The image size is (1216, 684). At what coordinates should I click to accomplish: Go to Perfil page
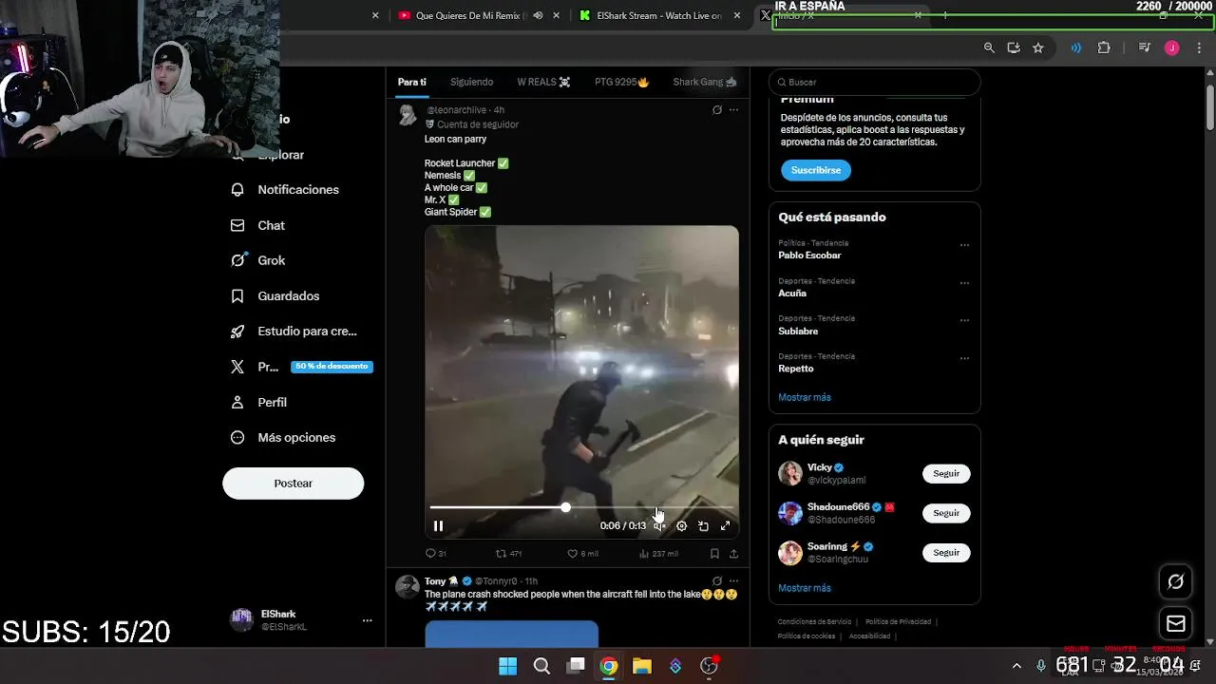coord(258,402)
